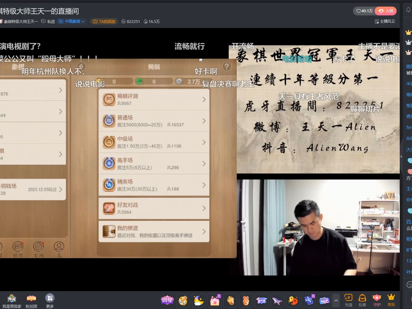Click the handshake icon of 好友对战

[x=109, y=208]
